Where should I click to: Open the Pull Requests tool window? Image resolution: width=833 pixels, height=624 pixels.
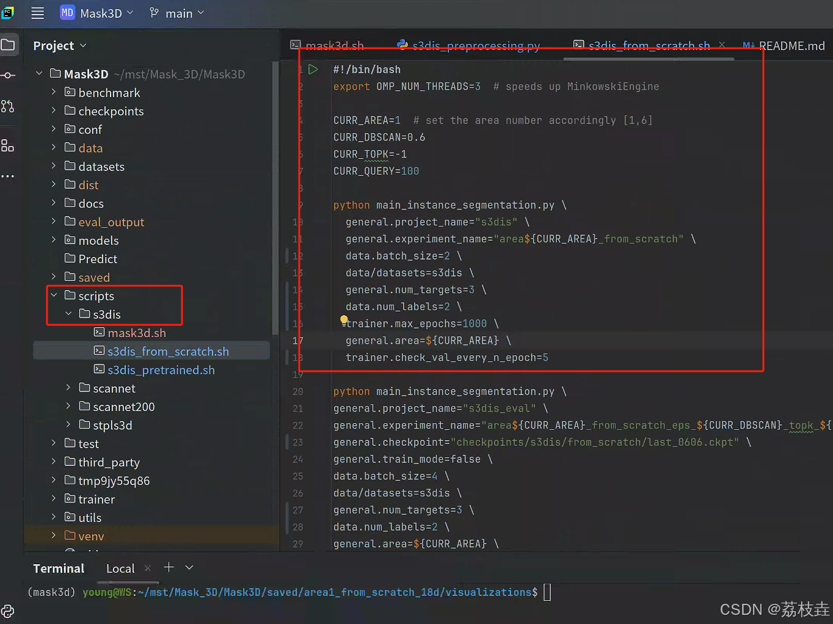pos(7,107)
